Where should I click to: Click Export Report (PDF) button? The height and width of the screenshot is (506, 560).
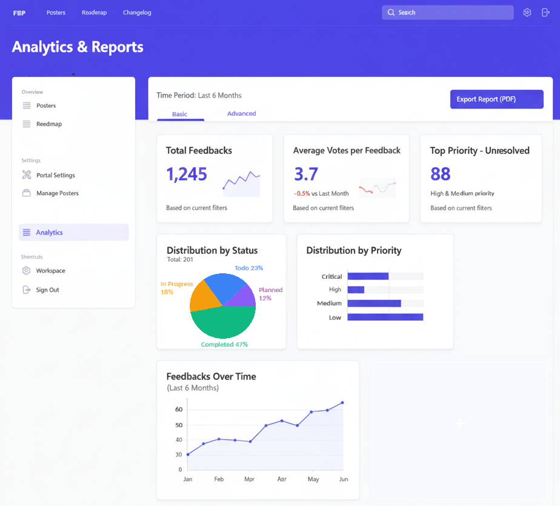[496, 99]
